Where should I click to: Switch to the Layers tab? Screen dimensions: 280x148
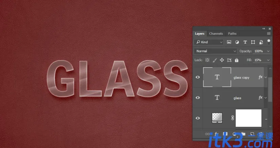coord(199,34)
